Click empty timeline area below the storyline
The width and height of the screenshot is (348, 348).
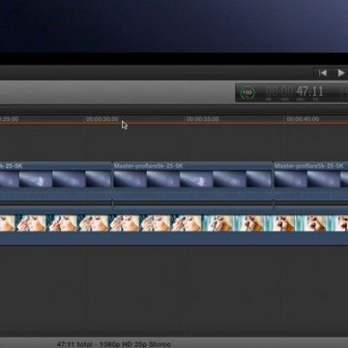point(174,290)
